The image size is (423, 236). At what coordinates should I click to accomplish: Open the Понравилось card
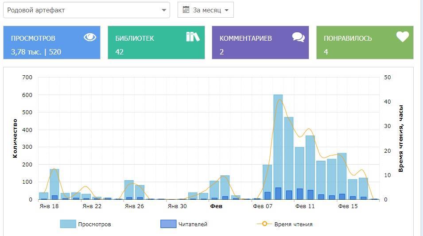coord(365,43)
